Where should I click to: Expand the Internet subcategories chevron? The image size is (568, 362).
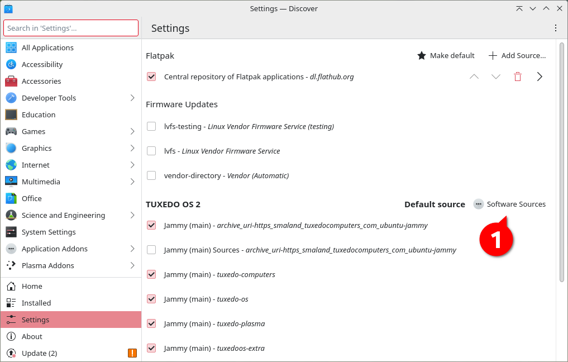pyautogui.click(x=132, y=165)
